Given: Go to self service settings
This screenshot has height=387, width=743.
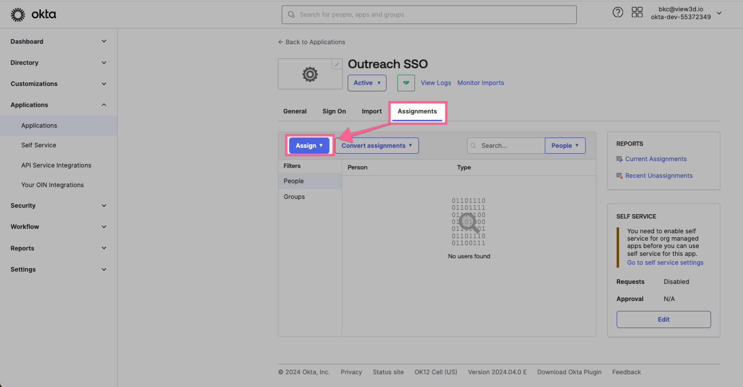Looking at the screenshot, I should coord(665,263).
